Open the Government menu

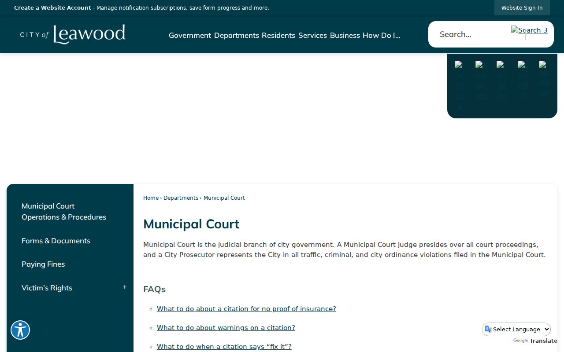[190, 35]
